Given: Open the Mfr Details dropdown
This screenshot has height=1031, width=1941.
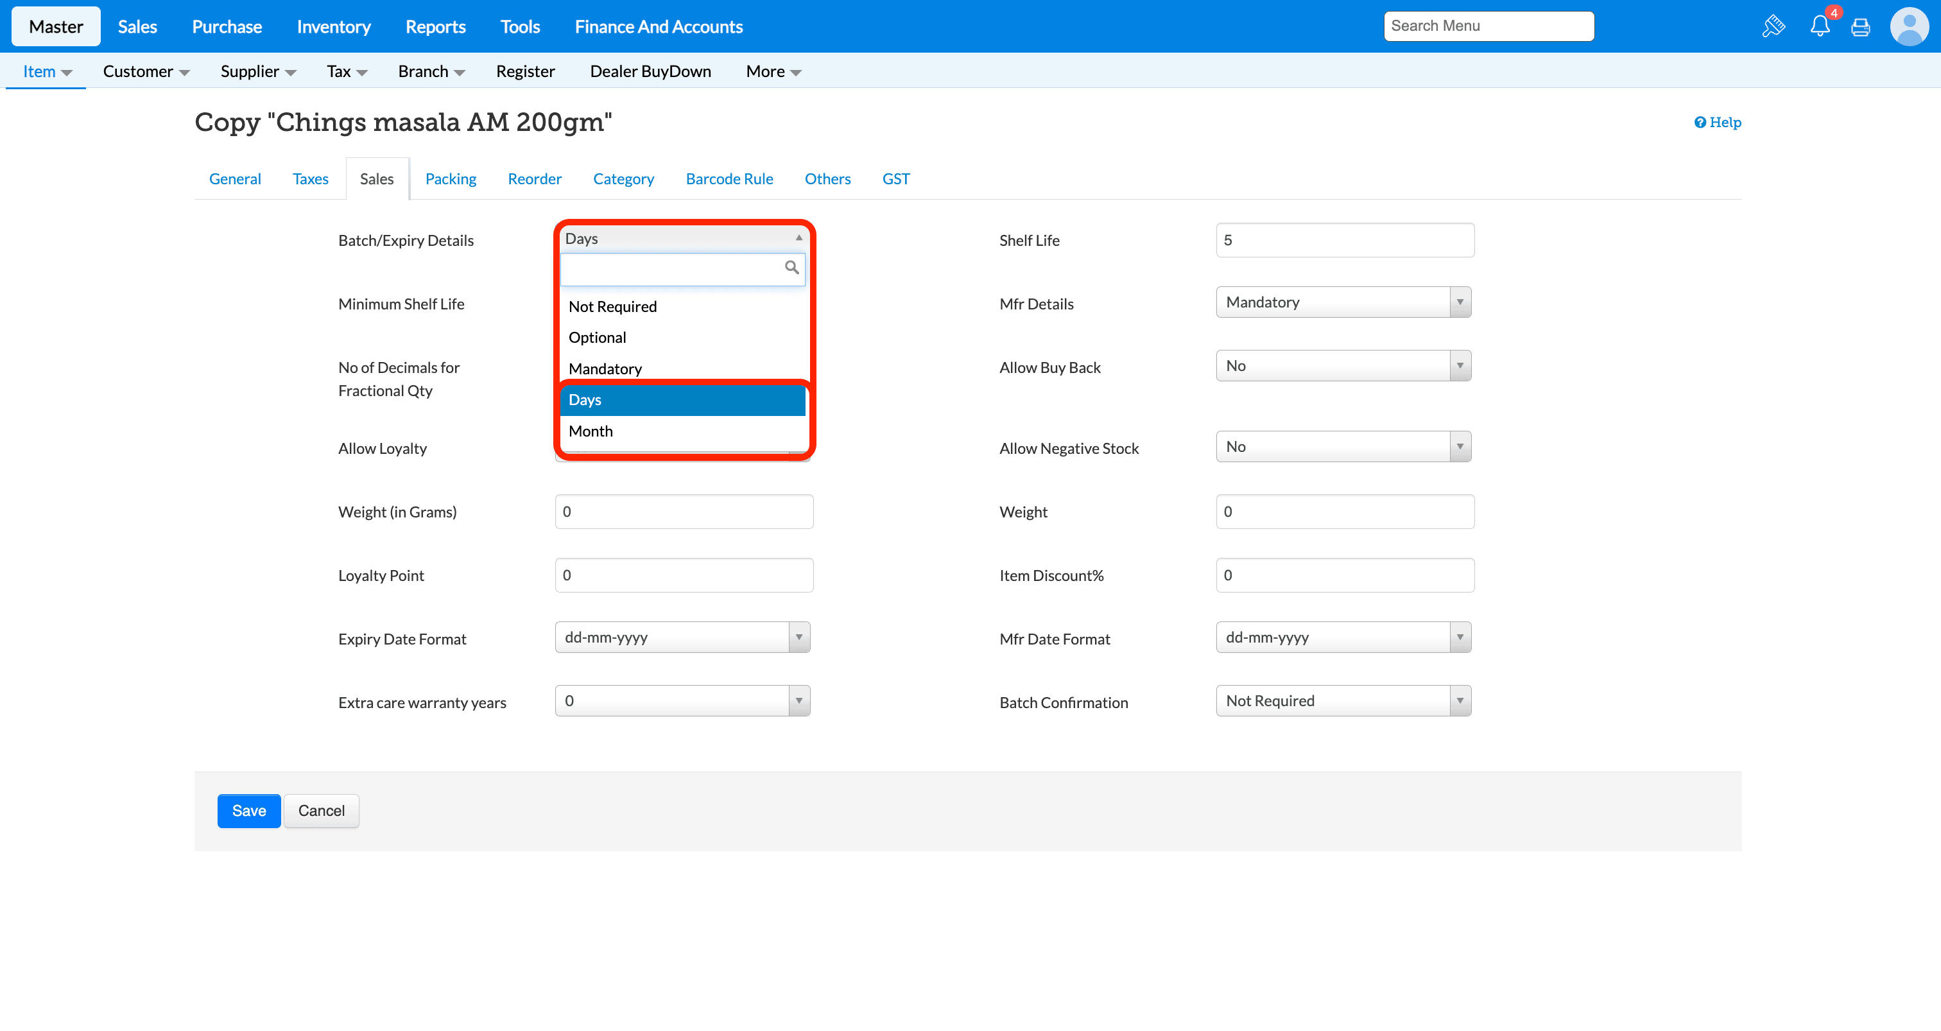Looking at the screenshot, I should tap(1343, 302).
